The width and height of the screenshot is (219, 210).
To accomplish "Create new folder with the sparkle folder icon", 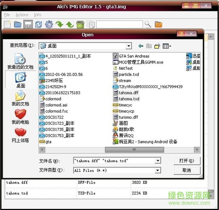I will pos(157,46).
